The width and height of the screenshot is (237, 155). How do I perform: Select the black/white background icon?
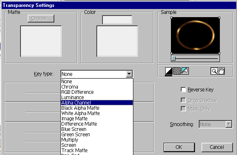pyautogui.click(x=169, y=71)
